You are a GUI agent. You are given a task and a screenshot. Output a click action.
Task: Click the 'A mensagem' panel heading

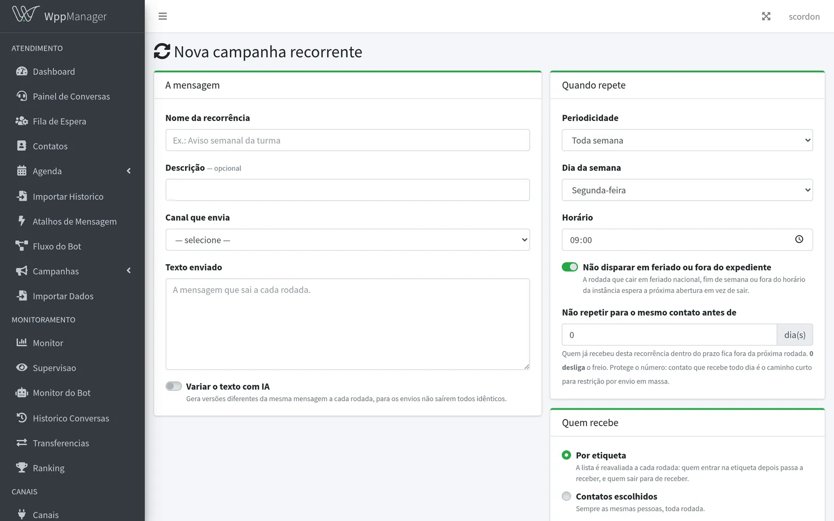click(192, 85)
